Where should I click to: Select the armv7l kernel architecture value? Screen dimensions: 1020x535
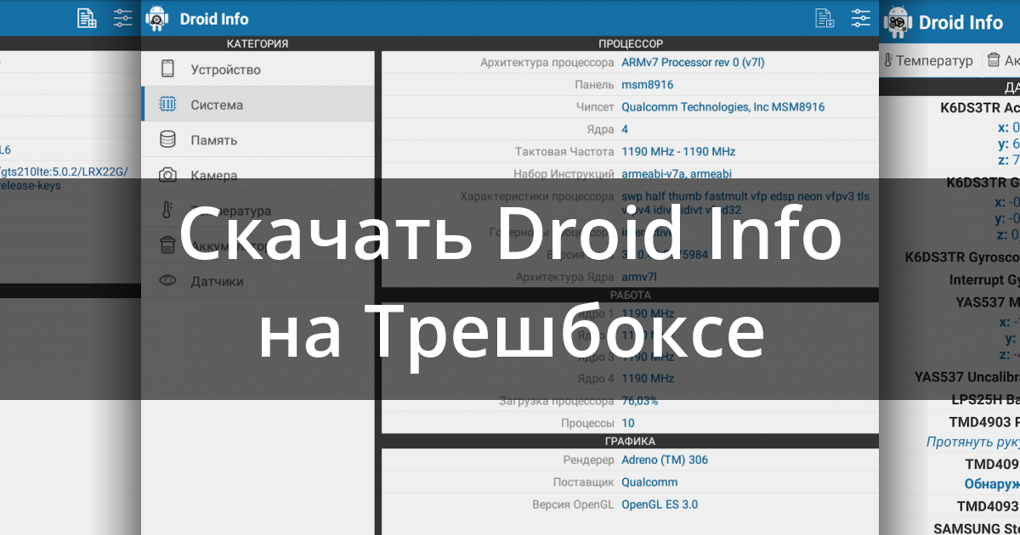point(639,276)
